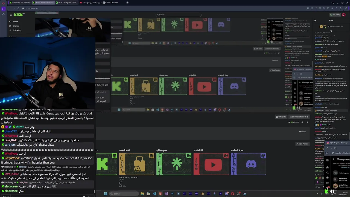Click the bottom taskbar Search box
This screenshot has width=350, height=197.
(124, 194)
